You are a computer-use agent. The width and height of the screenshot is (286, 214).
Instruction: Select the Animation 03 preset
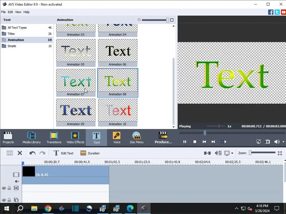coord(76,30)
